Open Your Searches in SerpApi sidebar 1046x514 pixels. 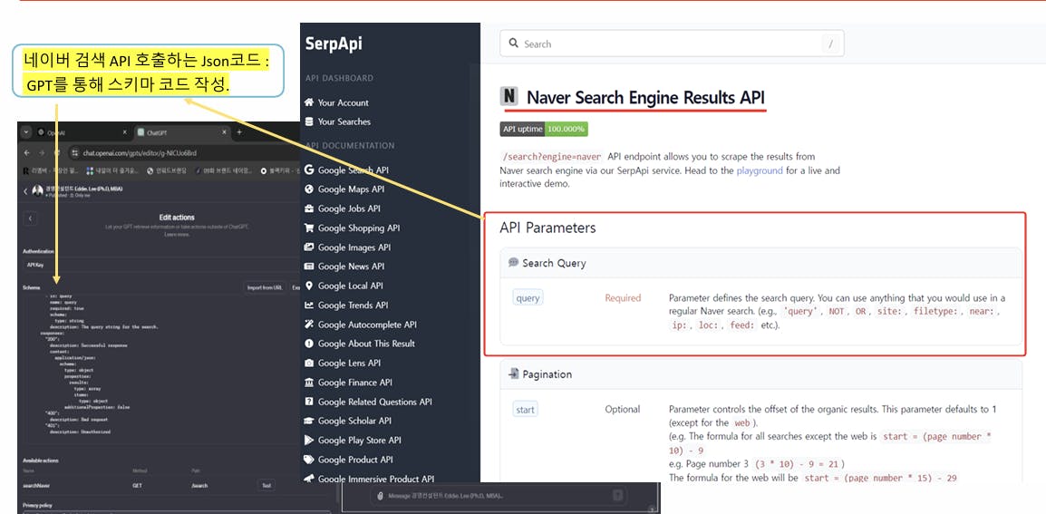(344, 121)
